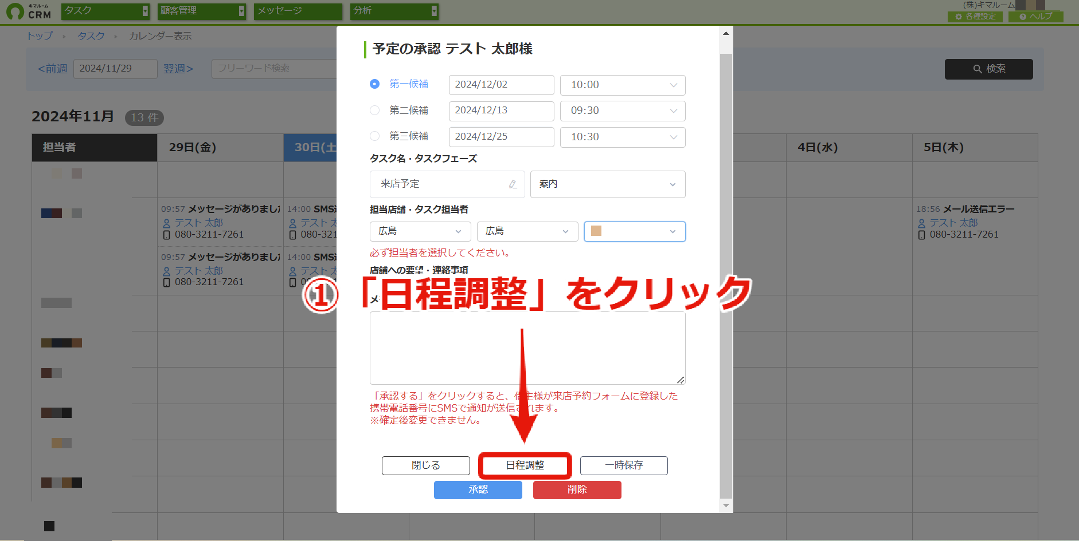Click scrollbar down arrow in dialog
This screenshot has height=541, width=1079.
pyautogui.click(x=726, y=506)
